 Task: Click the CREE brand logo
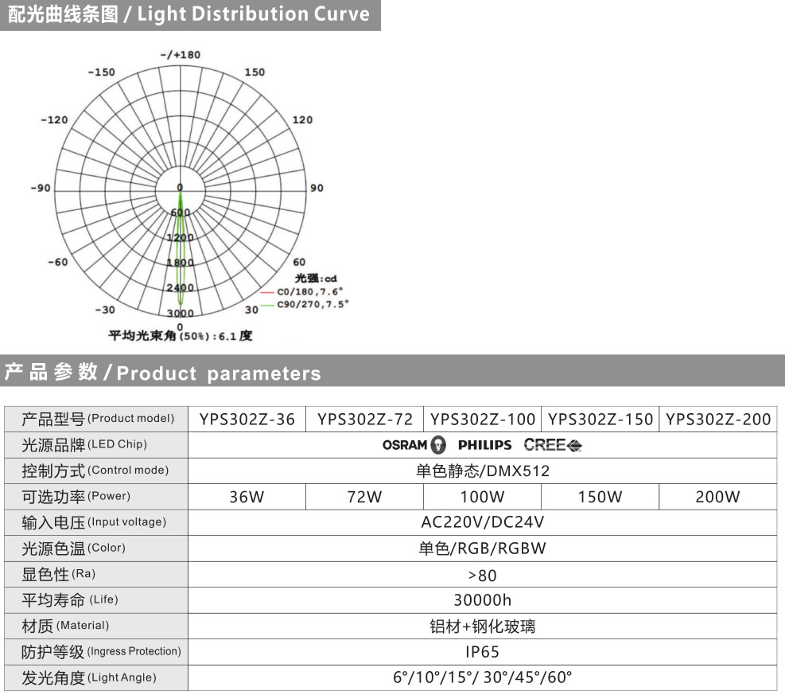coord(553,445)
